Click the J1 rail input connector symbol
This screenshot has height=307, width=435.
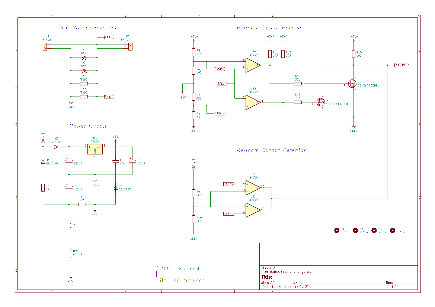[x=45, y=46]
